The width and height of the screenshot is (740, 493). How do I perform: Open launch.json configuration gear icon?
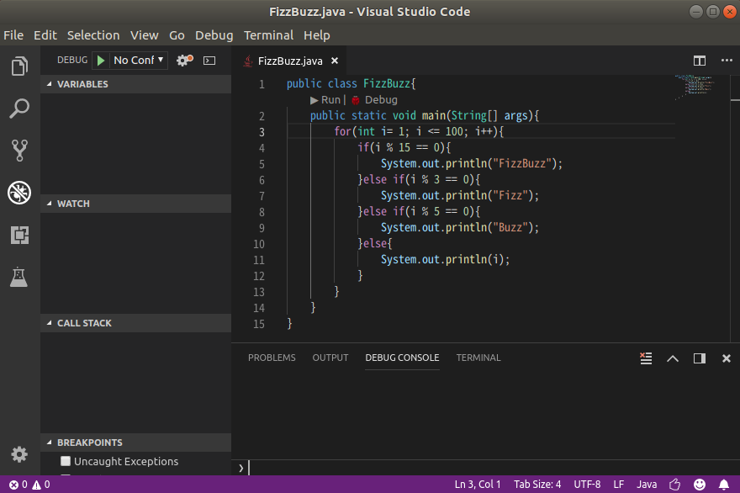(184, 60)
